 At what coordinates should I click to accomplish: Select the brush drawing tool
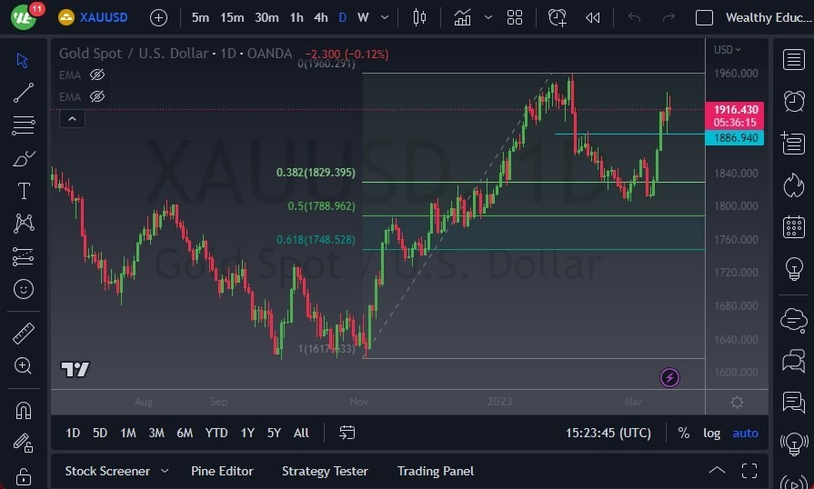24,158
